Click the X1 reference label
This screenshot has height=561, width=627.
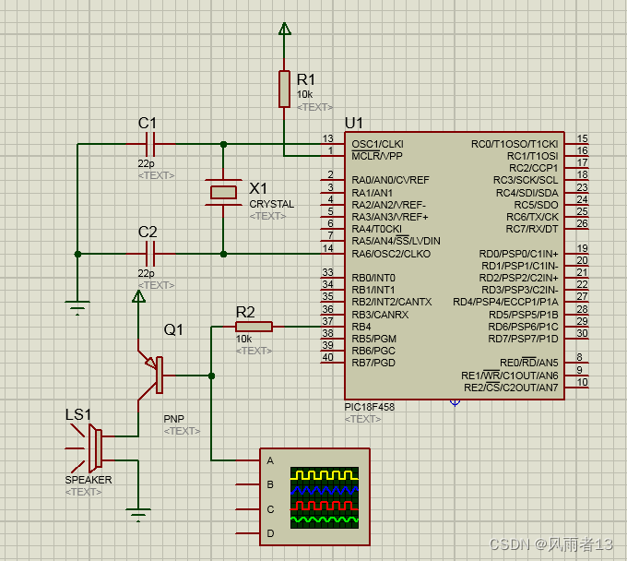tap(258, 188)
